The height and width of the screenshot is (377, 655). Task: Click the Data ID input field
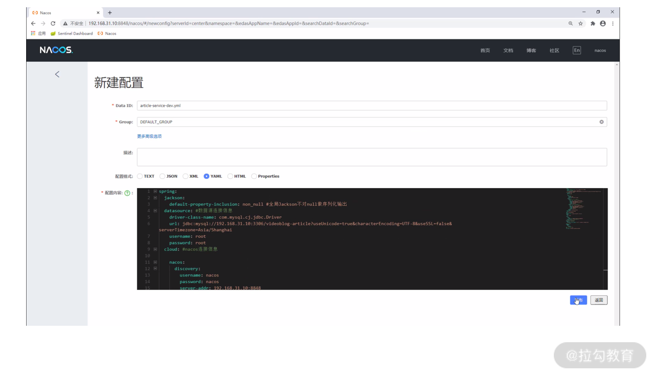pos(372,105)
